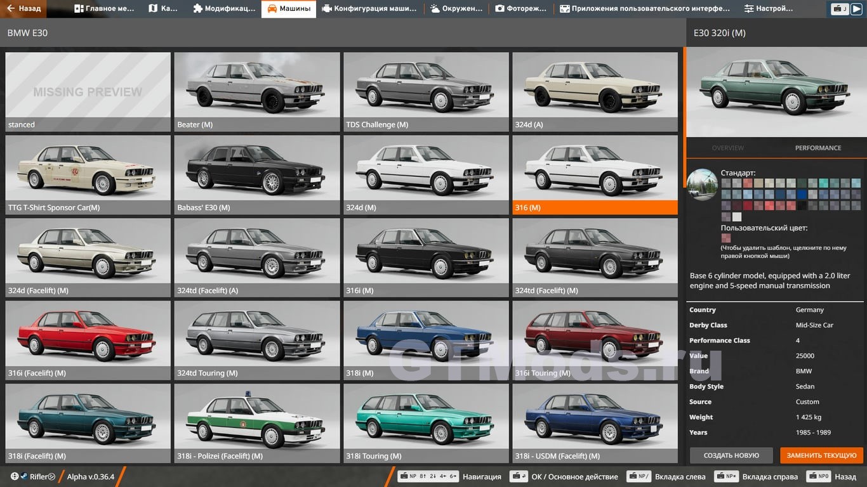This screenshot has width=867, height=487.
Task: Select the 324td (Facelift) (M) configuration
Action: pyautogui.click(x=595, y=257)
